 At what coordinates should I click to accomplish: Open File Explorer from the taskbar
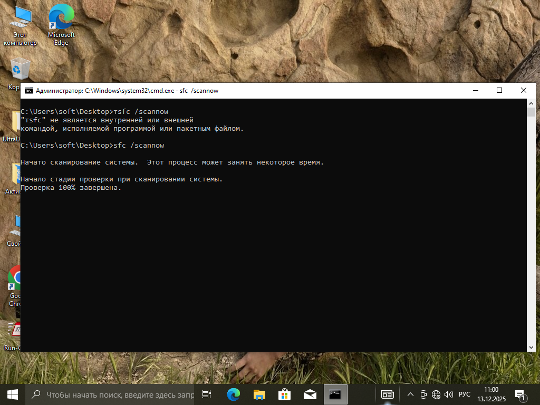click(259, 394)
